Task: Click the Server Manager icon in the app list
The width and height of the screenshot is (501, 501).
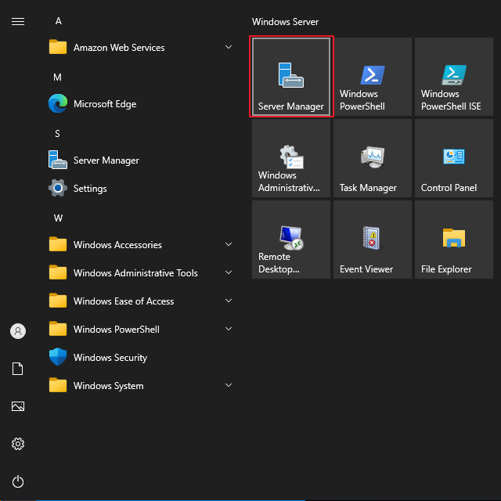Action: coord(58,160)
